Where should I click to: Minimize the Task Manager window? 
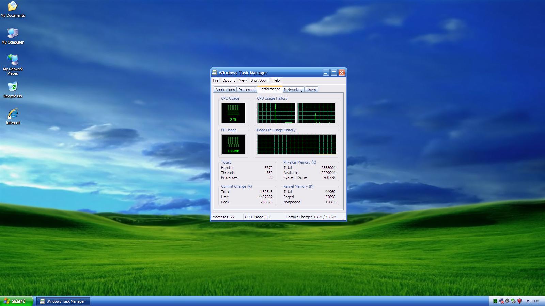(326, 72)
